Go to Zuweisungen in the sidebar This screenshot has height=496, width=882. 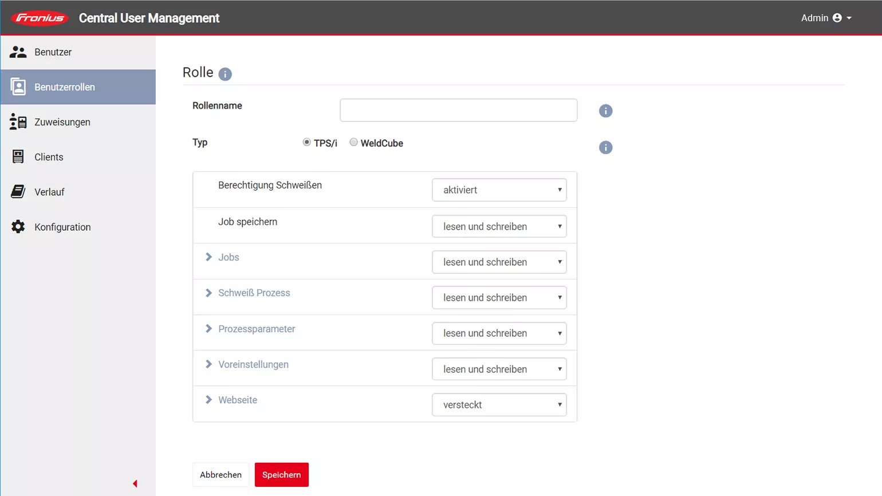coord(62,122)
